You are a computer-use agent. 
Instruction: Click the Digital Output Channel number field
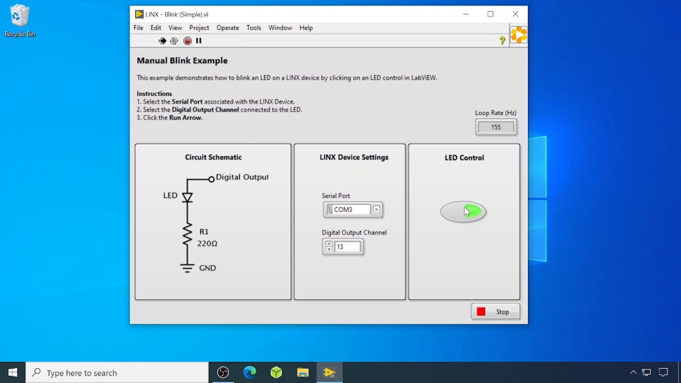point(348,247)
